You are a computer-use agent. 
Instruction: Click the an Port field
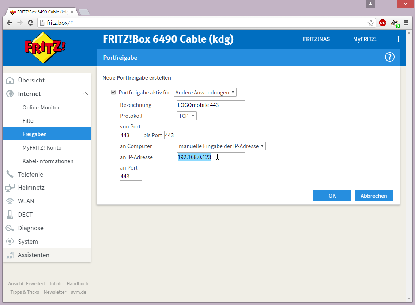click(131, 177)
